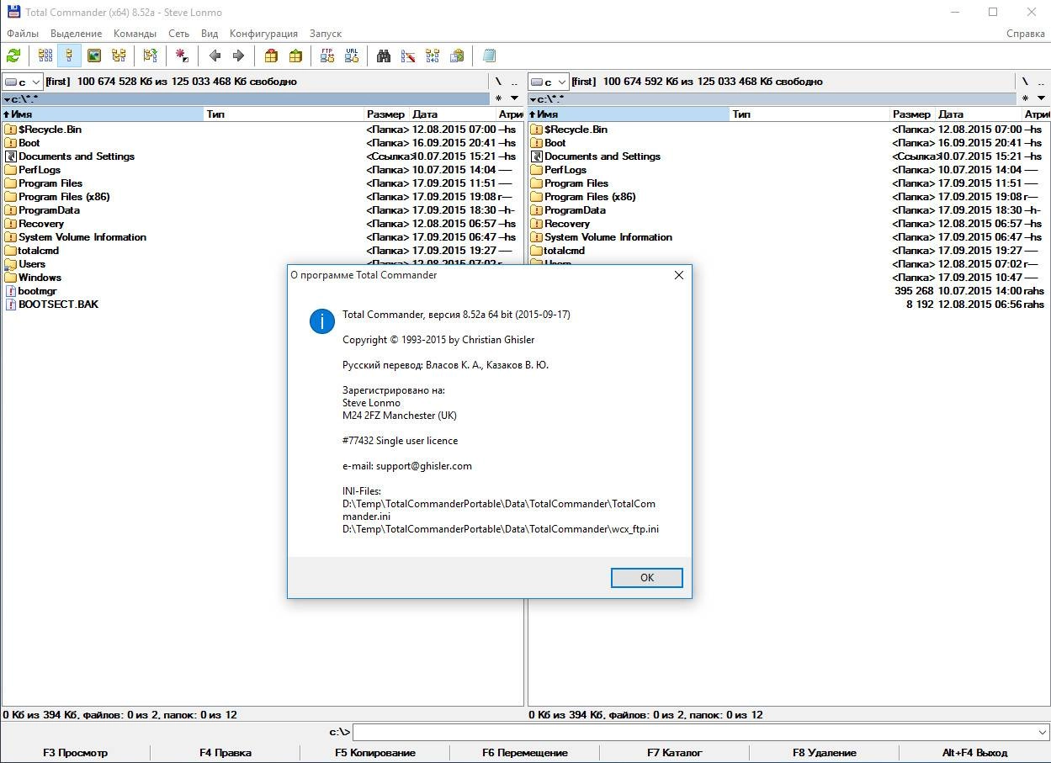Open left panel favorites asterisk menu
Viewport: 1051px width, 763px height.
(498, 98)
